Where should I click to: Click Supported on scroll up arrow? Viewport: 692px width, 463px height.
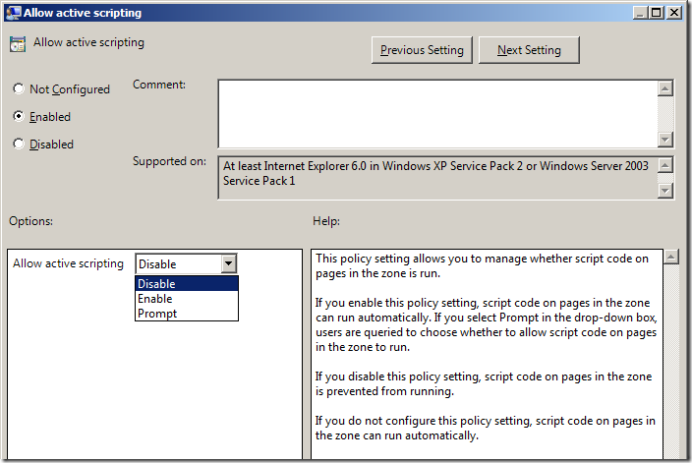click(665, 165)
